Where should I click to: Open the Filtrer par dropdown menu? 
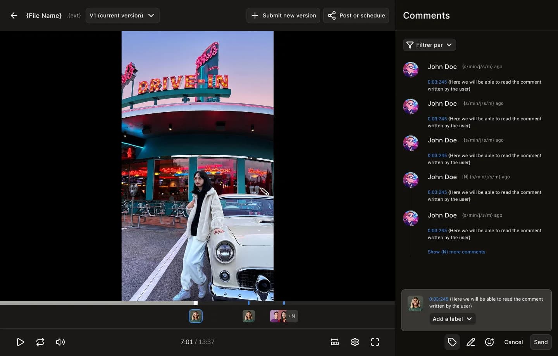click(x=429, y=45)
